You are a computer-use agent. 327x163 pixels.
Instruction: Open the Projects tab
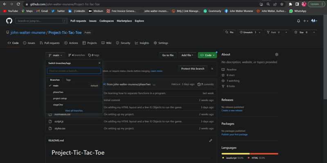90,43
